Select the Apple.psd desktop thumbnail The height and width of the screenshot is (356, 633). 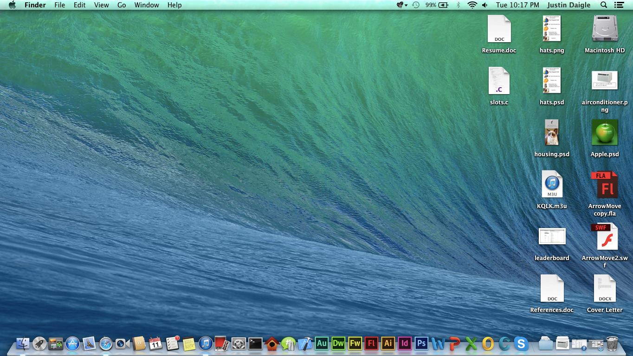pyautogui.click(x=605, y=133)
